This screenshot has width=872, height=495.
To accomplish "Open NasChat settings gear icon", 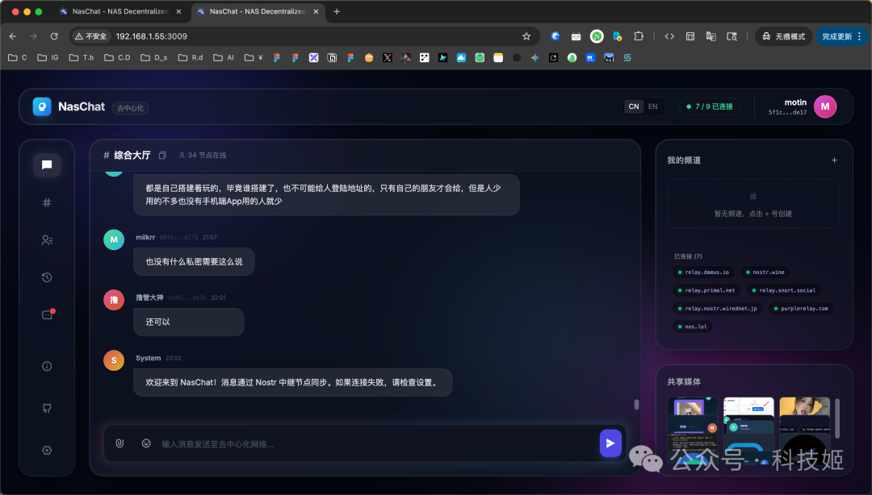I will 46,450.
